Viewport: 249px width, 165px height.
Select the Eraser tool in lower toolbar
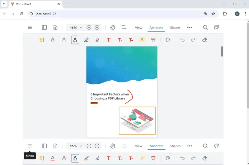coord(205,158)
